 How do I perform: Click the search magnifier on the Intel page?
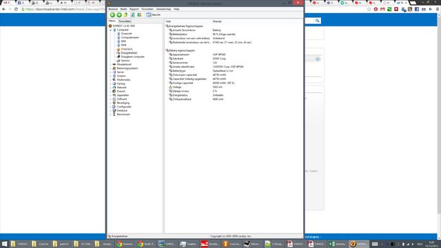point(317,21)
